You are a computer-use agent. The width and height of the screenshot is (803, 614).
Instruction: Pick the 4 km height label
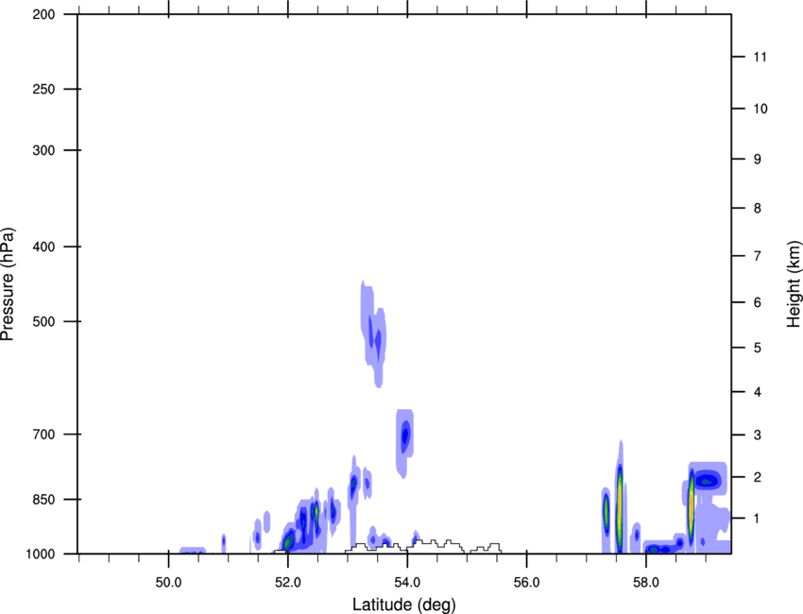coord(758,392)
